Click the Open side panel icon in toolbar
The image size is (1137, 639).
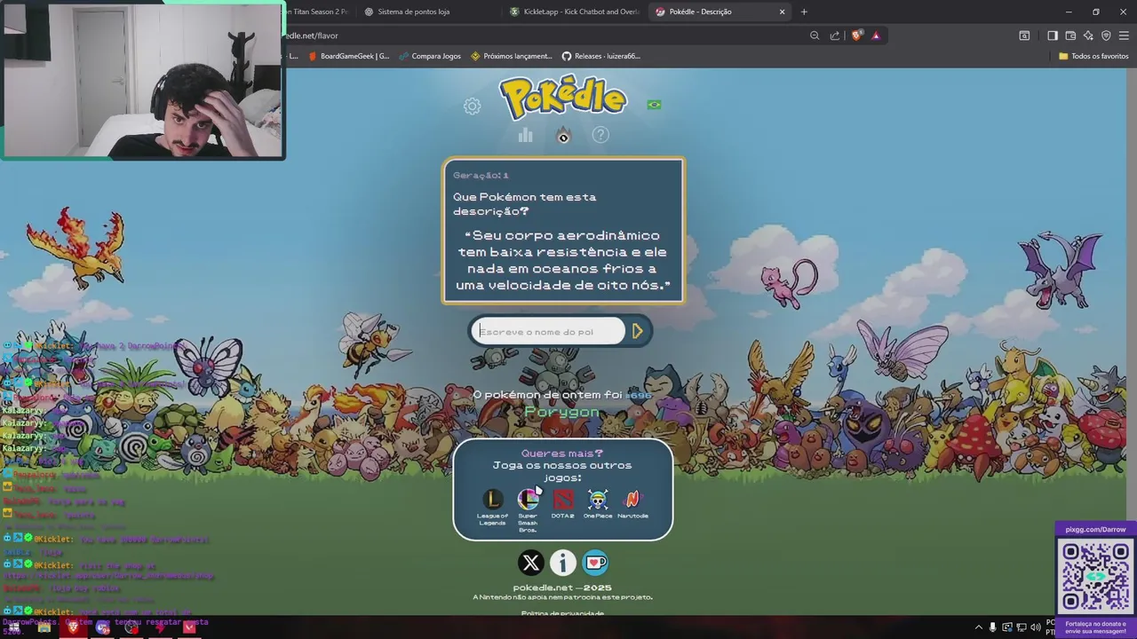click(1053, 35)
